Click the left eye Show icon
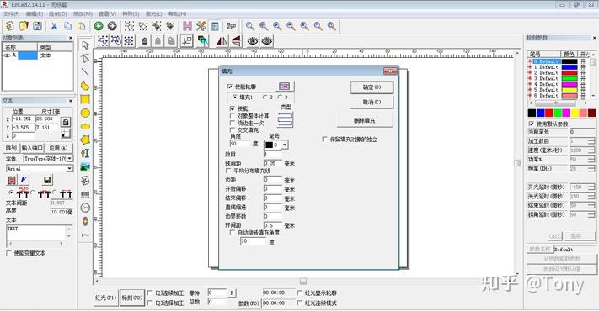Image resolution: width=599 pixels, height=311 pixels. click(253, 41)
